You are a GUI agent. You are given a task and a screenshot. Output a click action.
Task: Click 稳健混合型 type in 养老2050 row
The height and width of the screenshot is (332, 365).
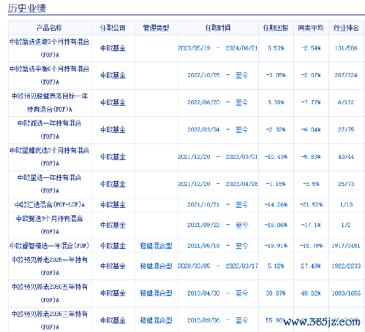pos(156,293)
